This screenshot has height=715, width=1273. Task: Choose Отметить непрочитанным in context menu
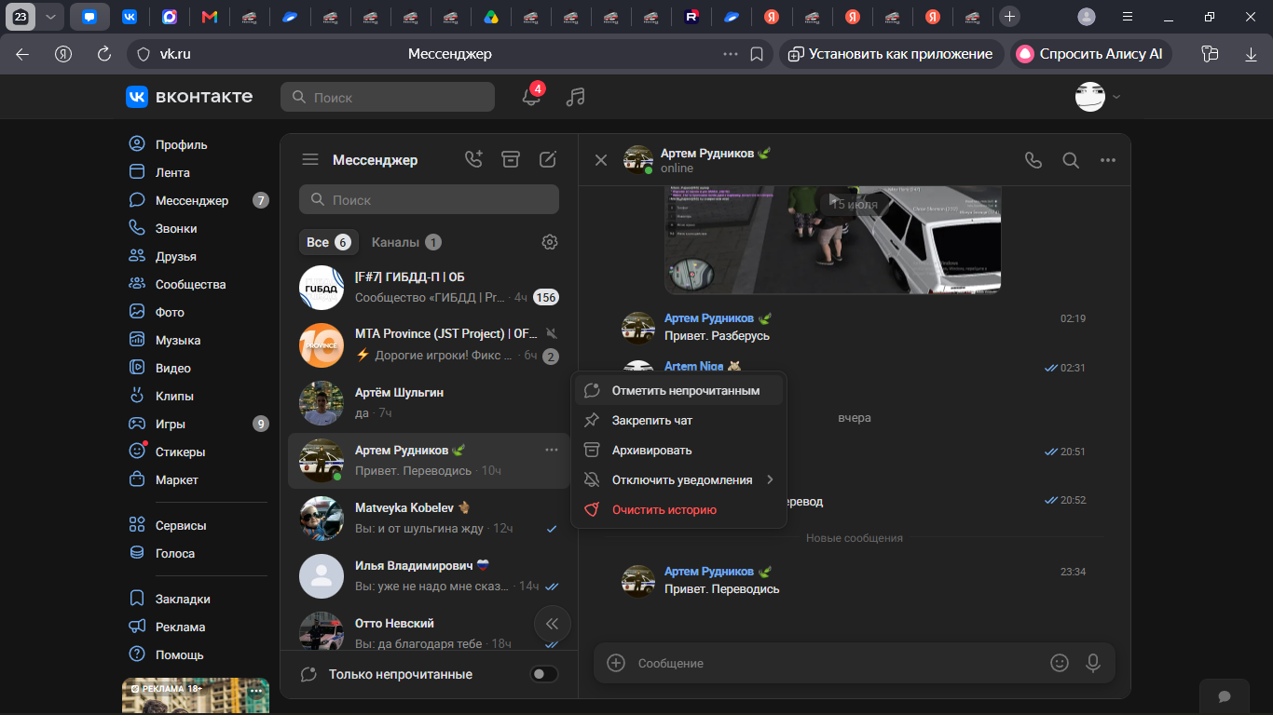(x=678, y=390)
